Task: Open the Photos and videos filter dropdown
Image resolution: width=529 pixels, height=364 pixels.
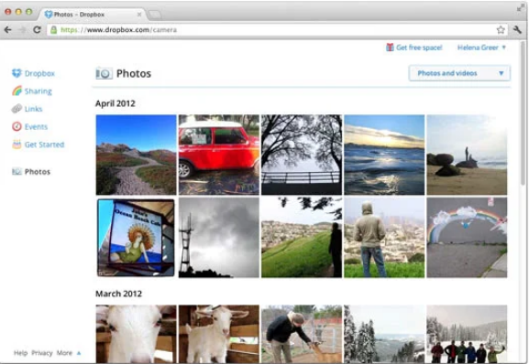Action: point(459,73)
